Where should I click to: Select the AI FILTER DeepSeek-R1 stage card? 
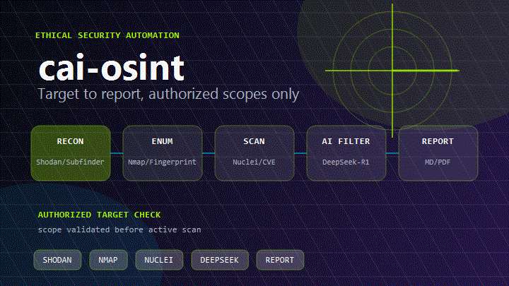[346, 153]
